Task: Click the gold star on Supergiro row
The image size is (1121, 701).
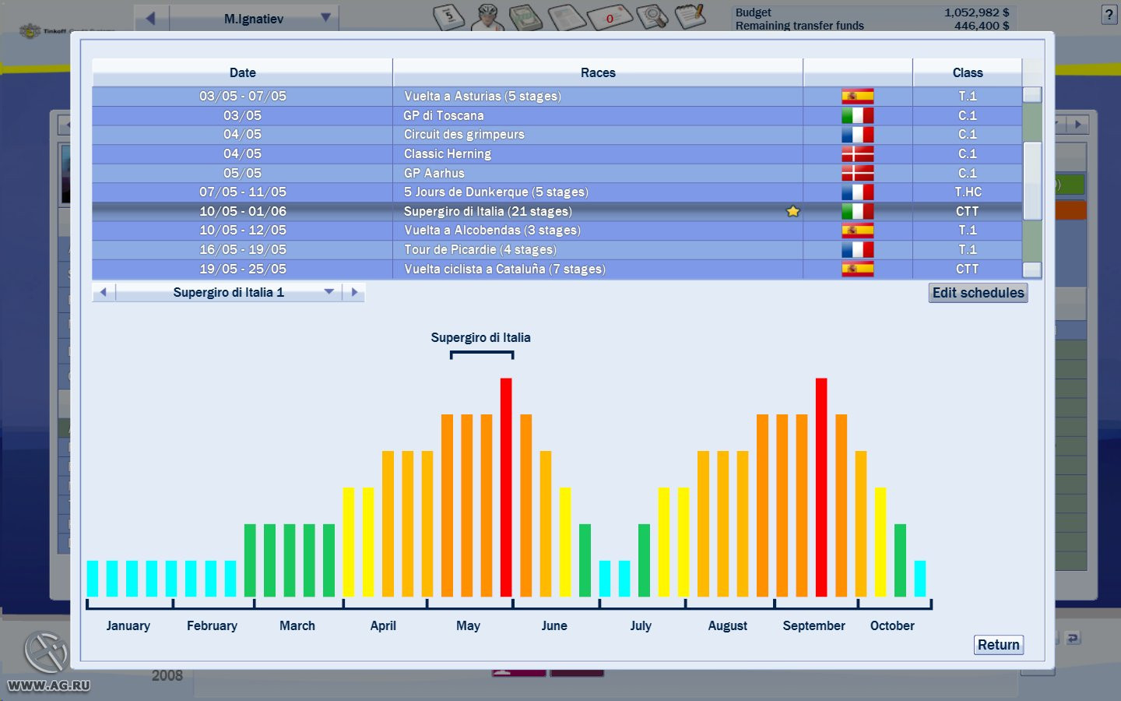Action: 793,211
